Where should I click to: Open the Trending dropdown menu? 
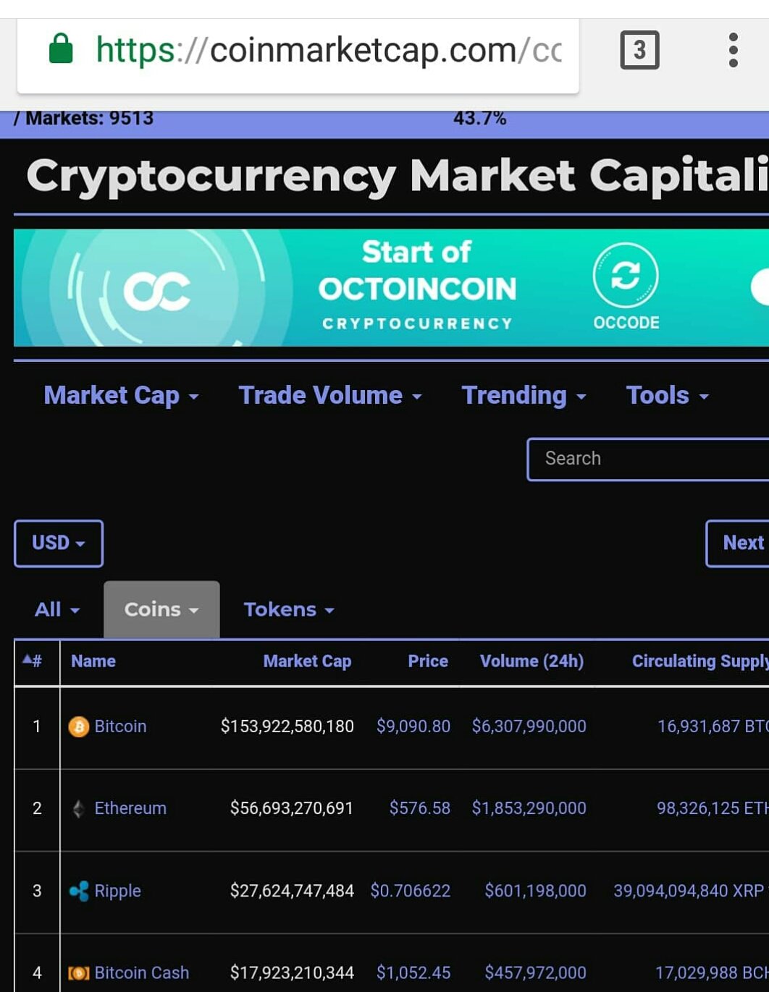tap(524, 396)
